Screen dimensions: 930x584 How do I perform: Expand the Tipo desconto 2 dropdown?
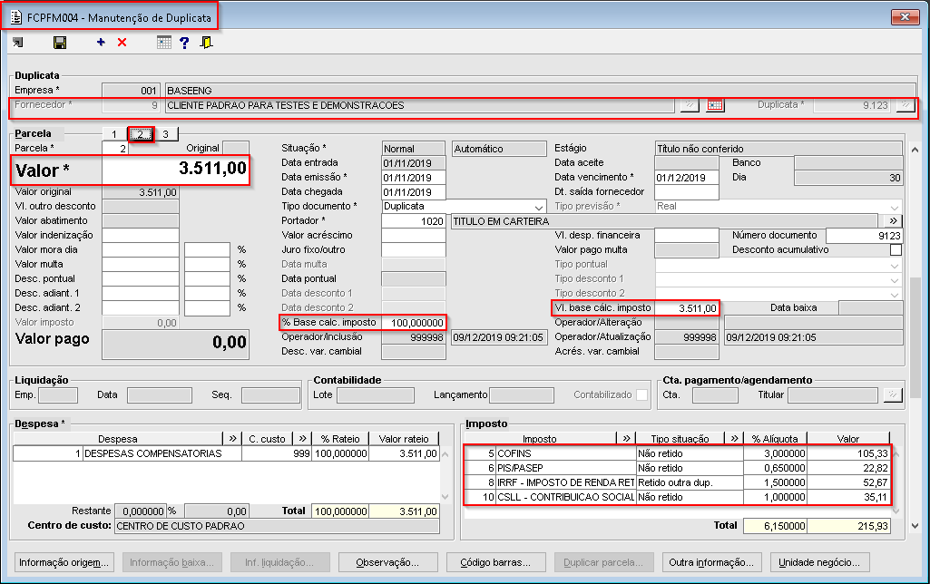tap(894, 294)
